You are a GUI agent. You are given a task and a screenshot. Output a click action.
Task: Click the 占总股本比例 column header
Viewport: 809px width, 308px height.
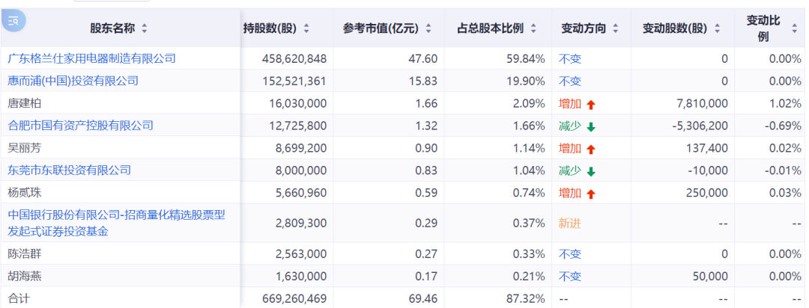tap(491, 29)
